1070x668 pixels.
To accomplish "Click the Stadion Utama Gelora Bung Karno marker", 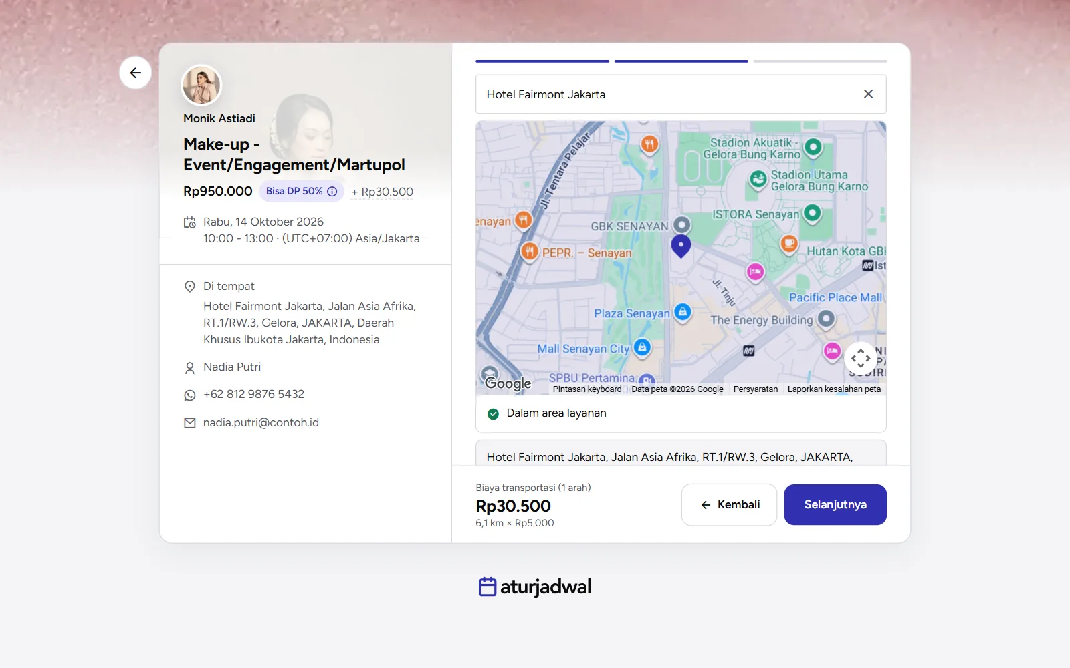I will point(758,179).
